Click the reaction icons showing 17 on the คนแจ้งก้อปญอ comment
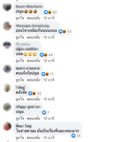 (48, 74)
